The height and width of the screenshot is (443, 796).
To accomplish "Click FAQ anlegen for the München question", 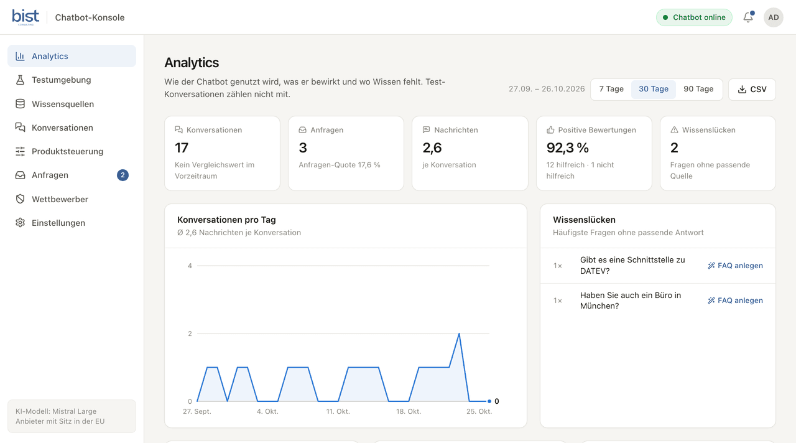I will click(735, 301).
